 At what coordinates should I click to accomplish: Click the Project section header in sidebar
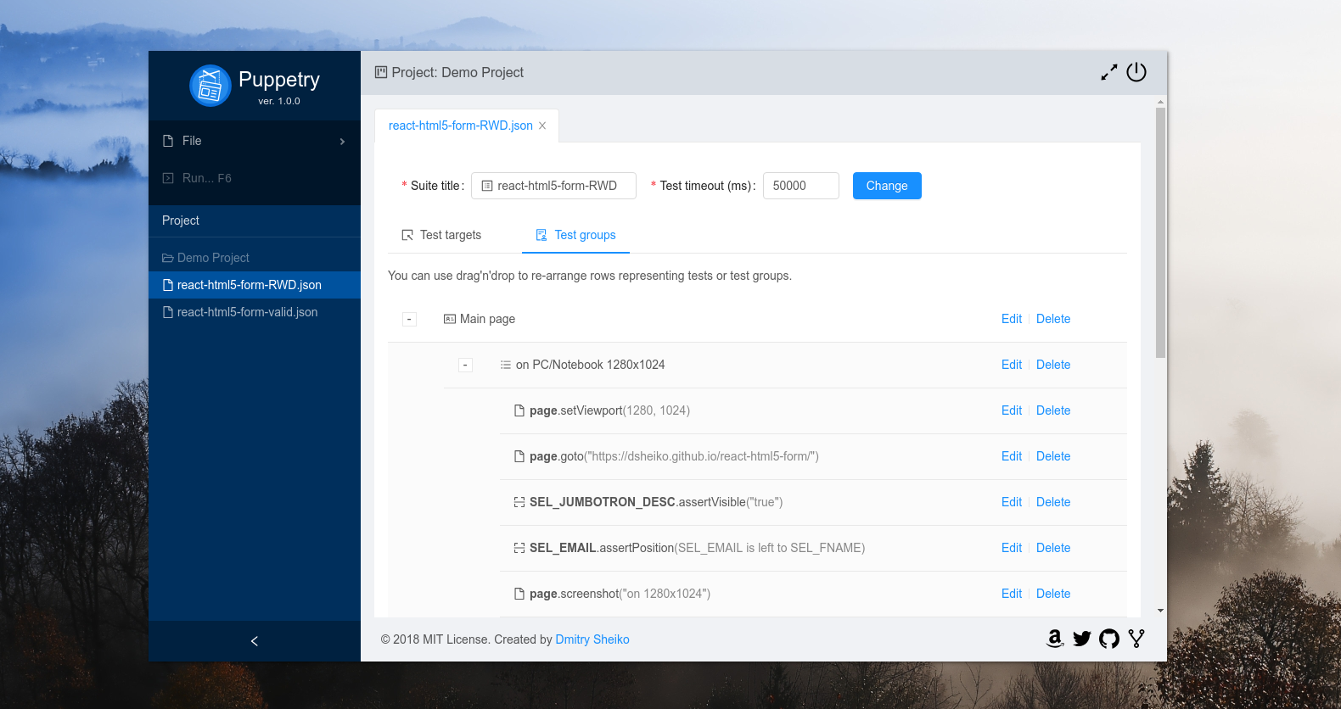tap(255, 221)
